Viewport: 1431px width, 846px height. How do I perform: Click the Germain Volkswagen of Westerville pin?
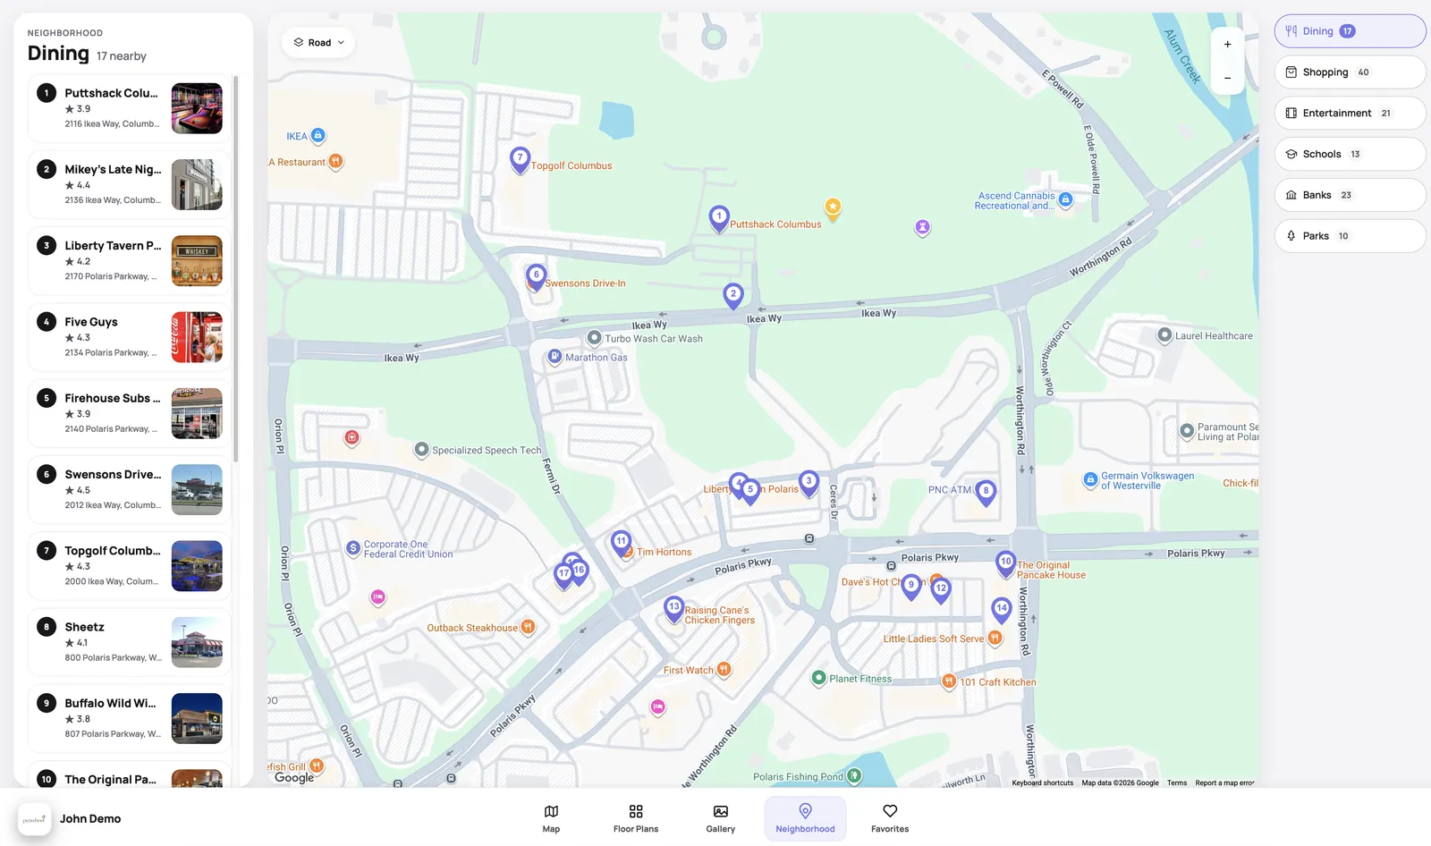1090,480
